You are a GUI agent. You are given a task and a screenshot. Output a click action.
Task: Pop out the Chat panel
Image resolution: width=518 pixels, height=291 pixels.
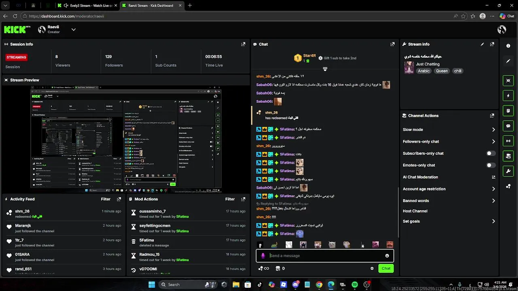tap(392, 44)
